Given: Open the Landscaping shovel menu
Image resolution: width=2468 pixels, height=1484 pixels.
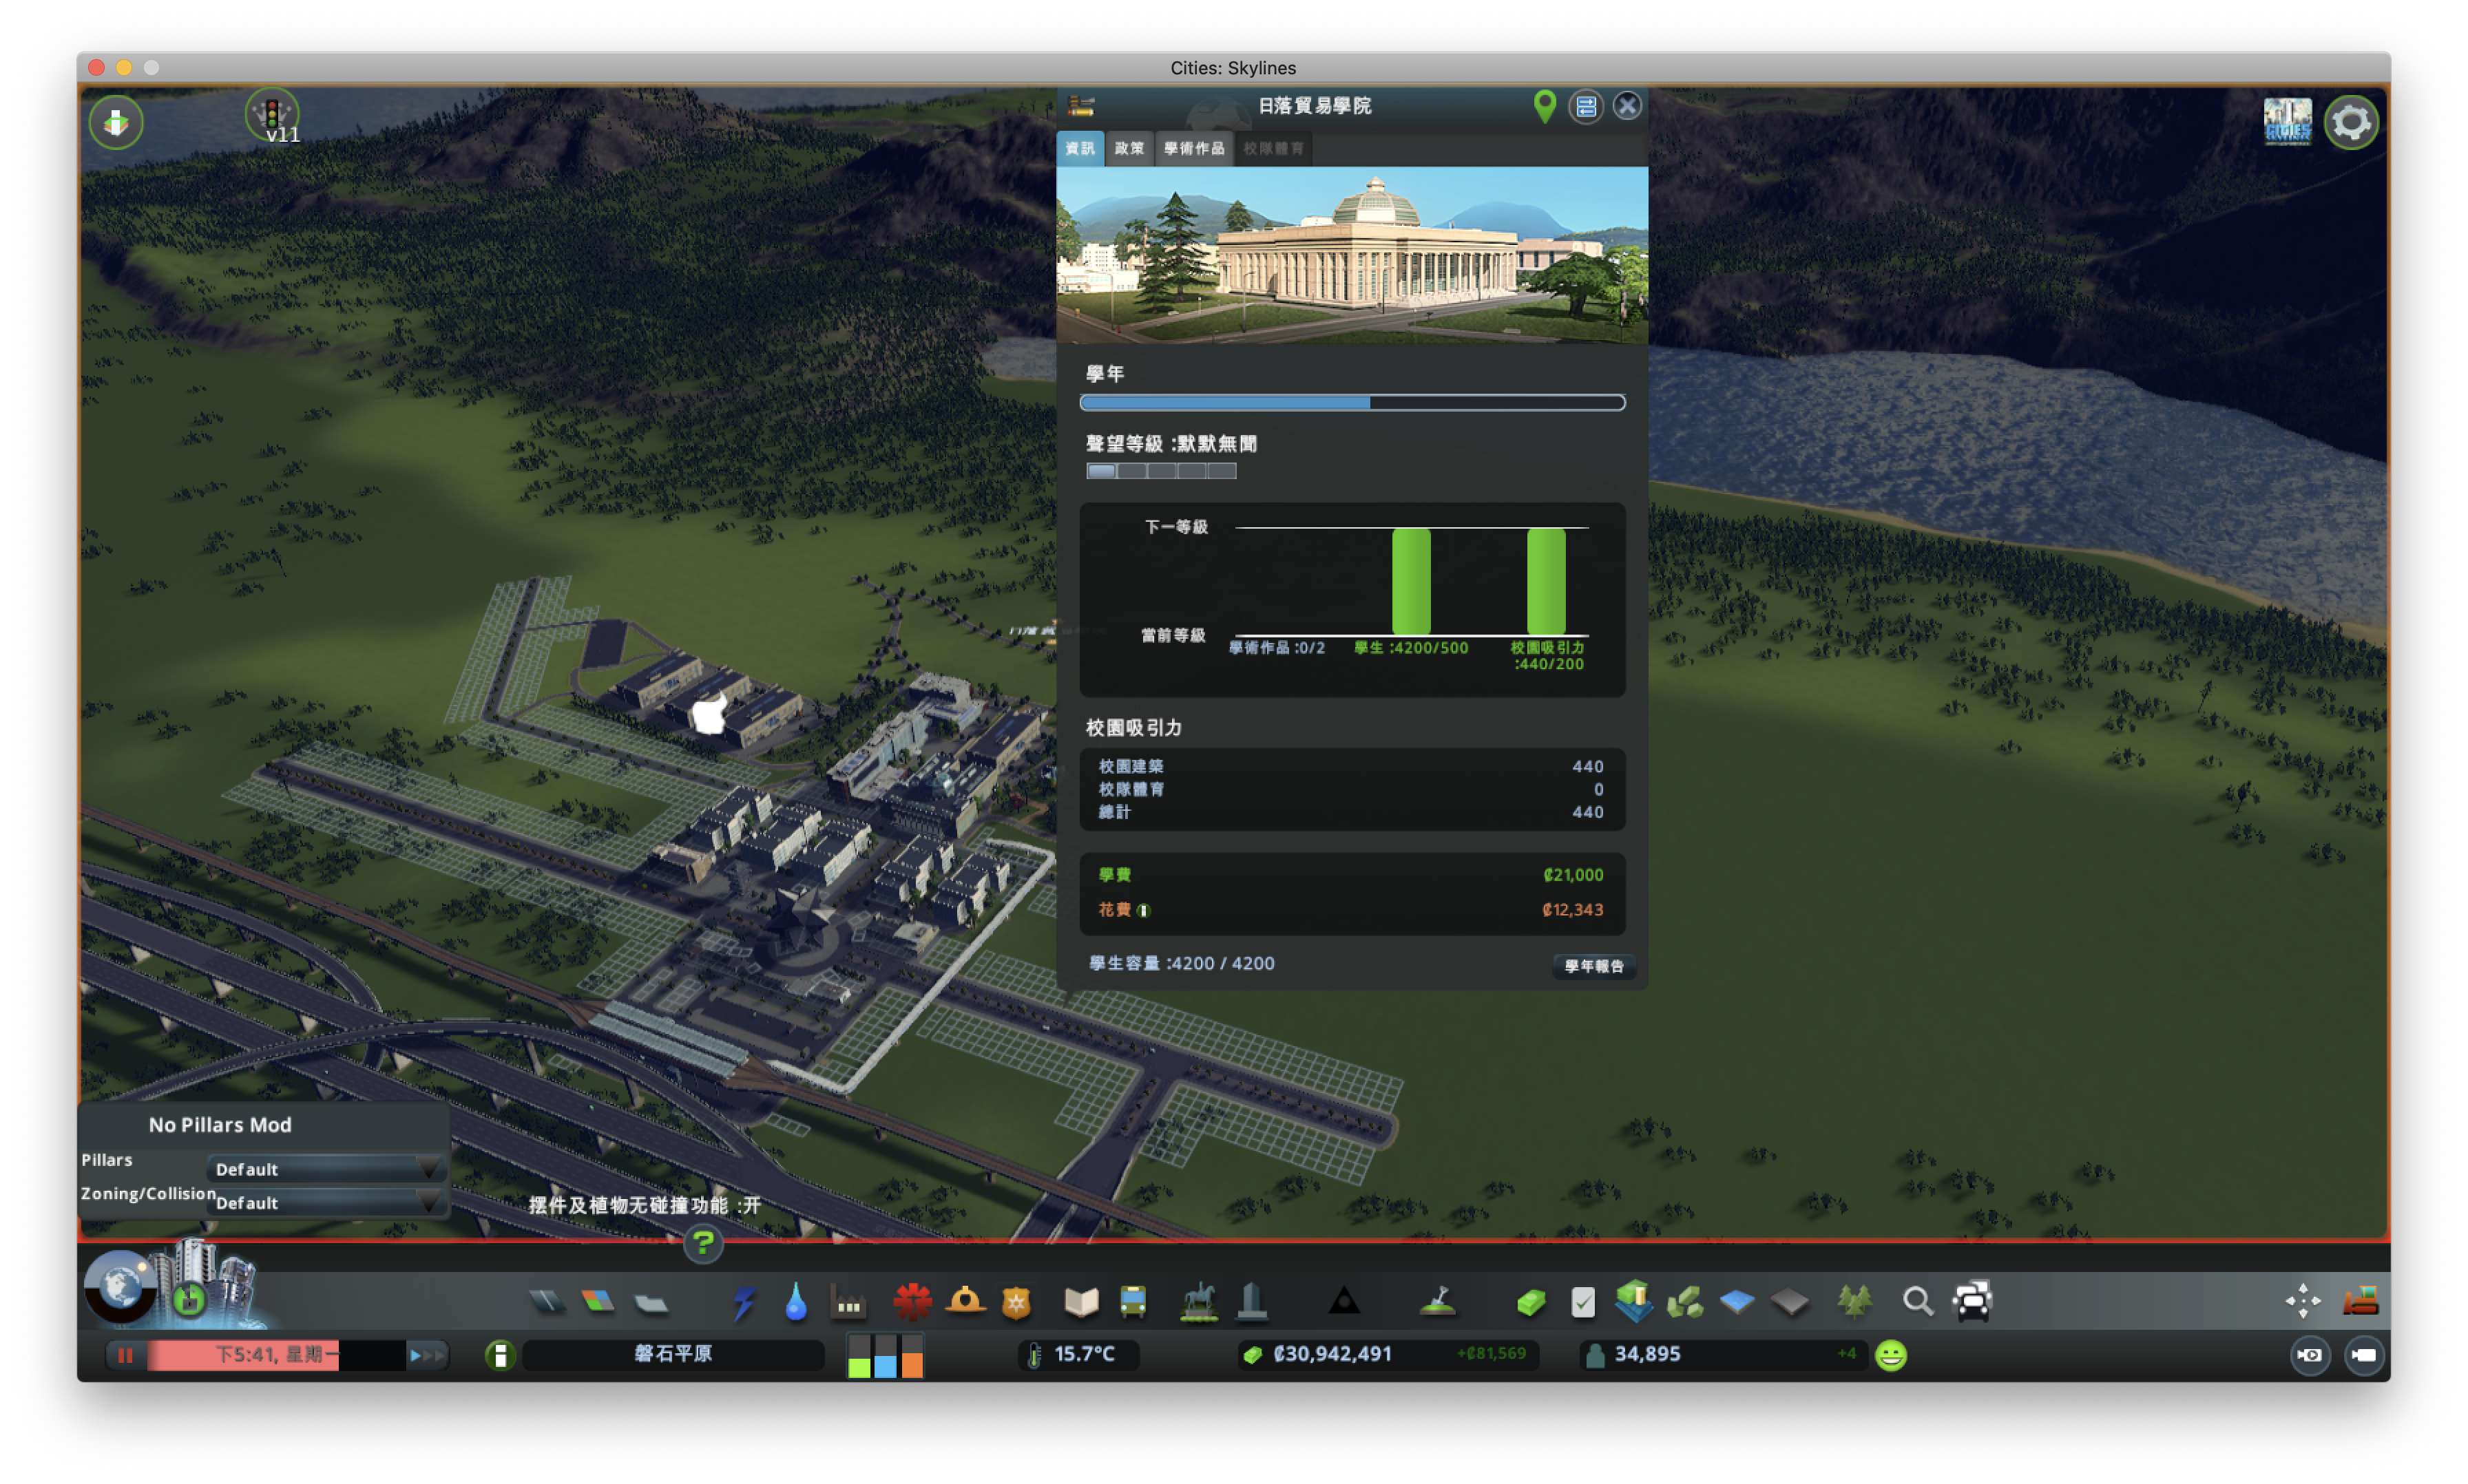Looking at the screenshot, I should [1438, 1301].
